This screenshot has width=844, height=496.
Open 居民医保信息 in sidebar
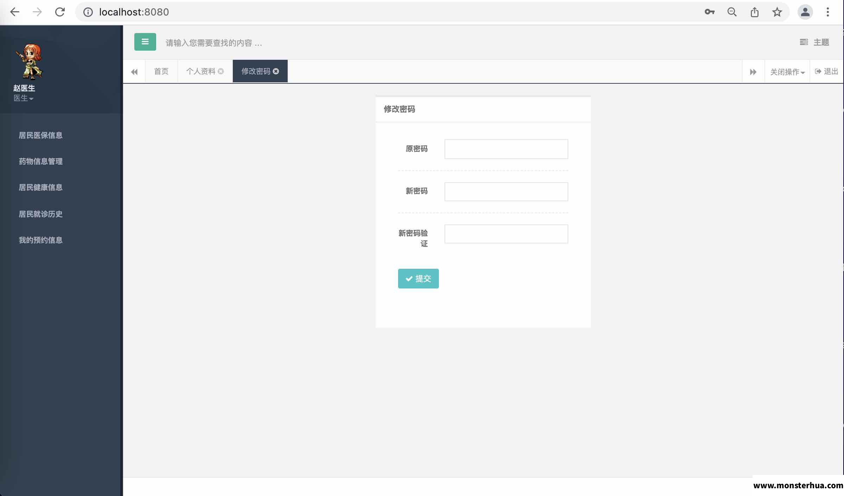40,135
